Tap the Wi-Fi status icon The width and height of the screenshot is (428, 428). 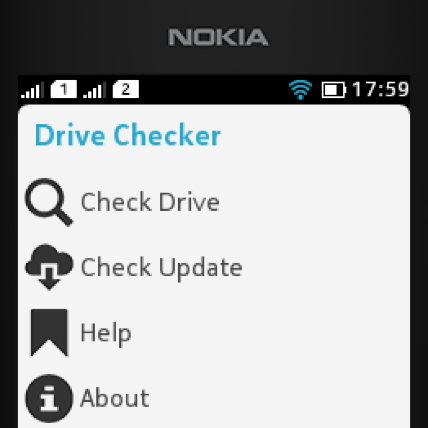(301, 89)
